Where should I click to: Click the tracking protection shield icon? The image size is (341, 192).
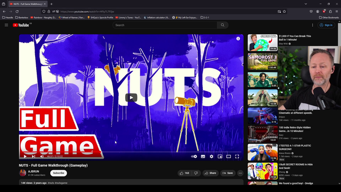(44, 12)
